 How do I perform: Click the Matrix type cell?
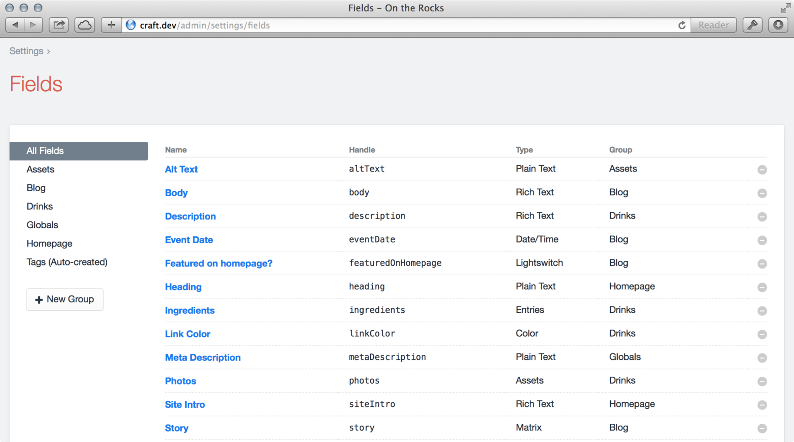pyautogui.click(x=529, y=427)
